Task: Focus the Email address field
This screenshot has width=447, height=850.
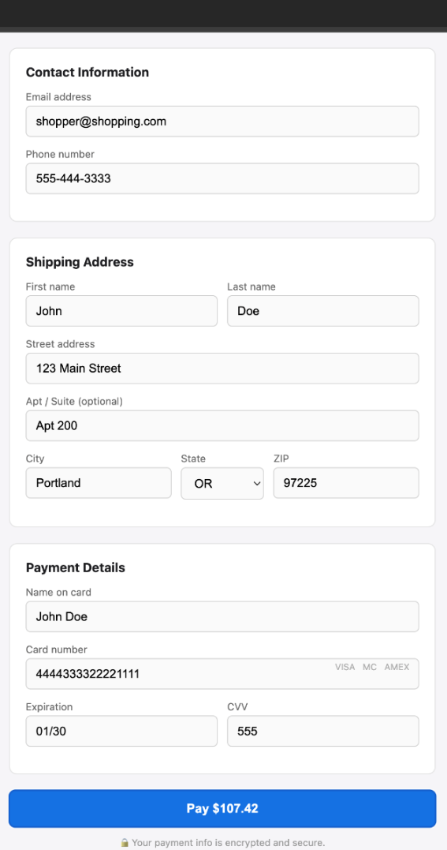Action: coord(222,122)
